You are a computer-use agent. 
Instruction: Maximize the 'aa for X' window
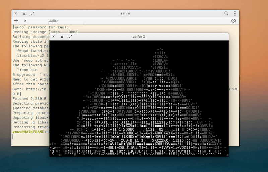[x=70, y=36]
